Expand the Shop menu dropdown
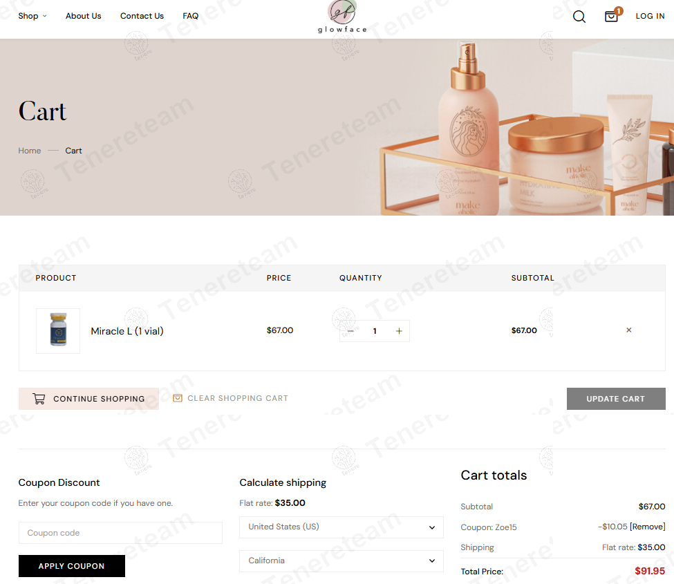Viewport: 674px width, 584px height. (x=32, y=16)
